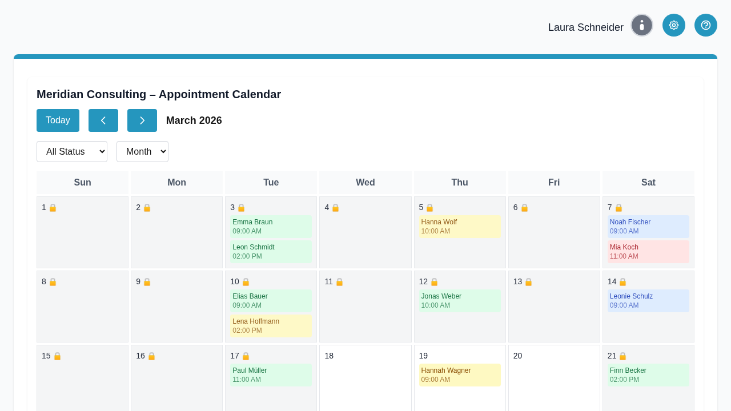Toggle the lock on March 1
The height and width of the screenshot is (411, 731).
(52, 207)
